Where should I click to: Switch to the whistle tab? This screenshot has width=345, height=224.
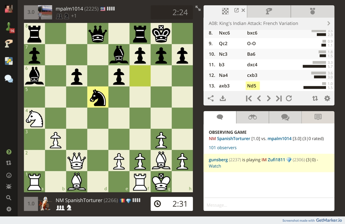269,11
